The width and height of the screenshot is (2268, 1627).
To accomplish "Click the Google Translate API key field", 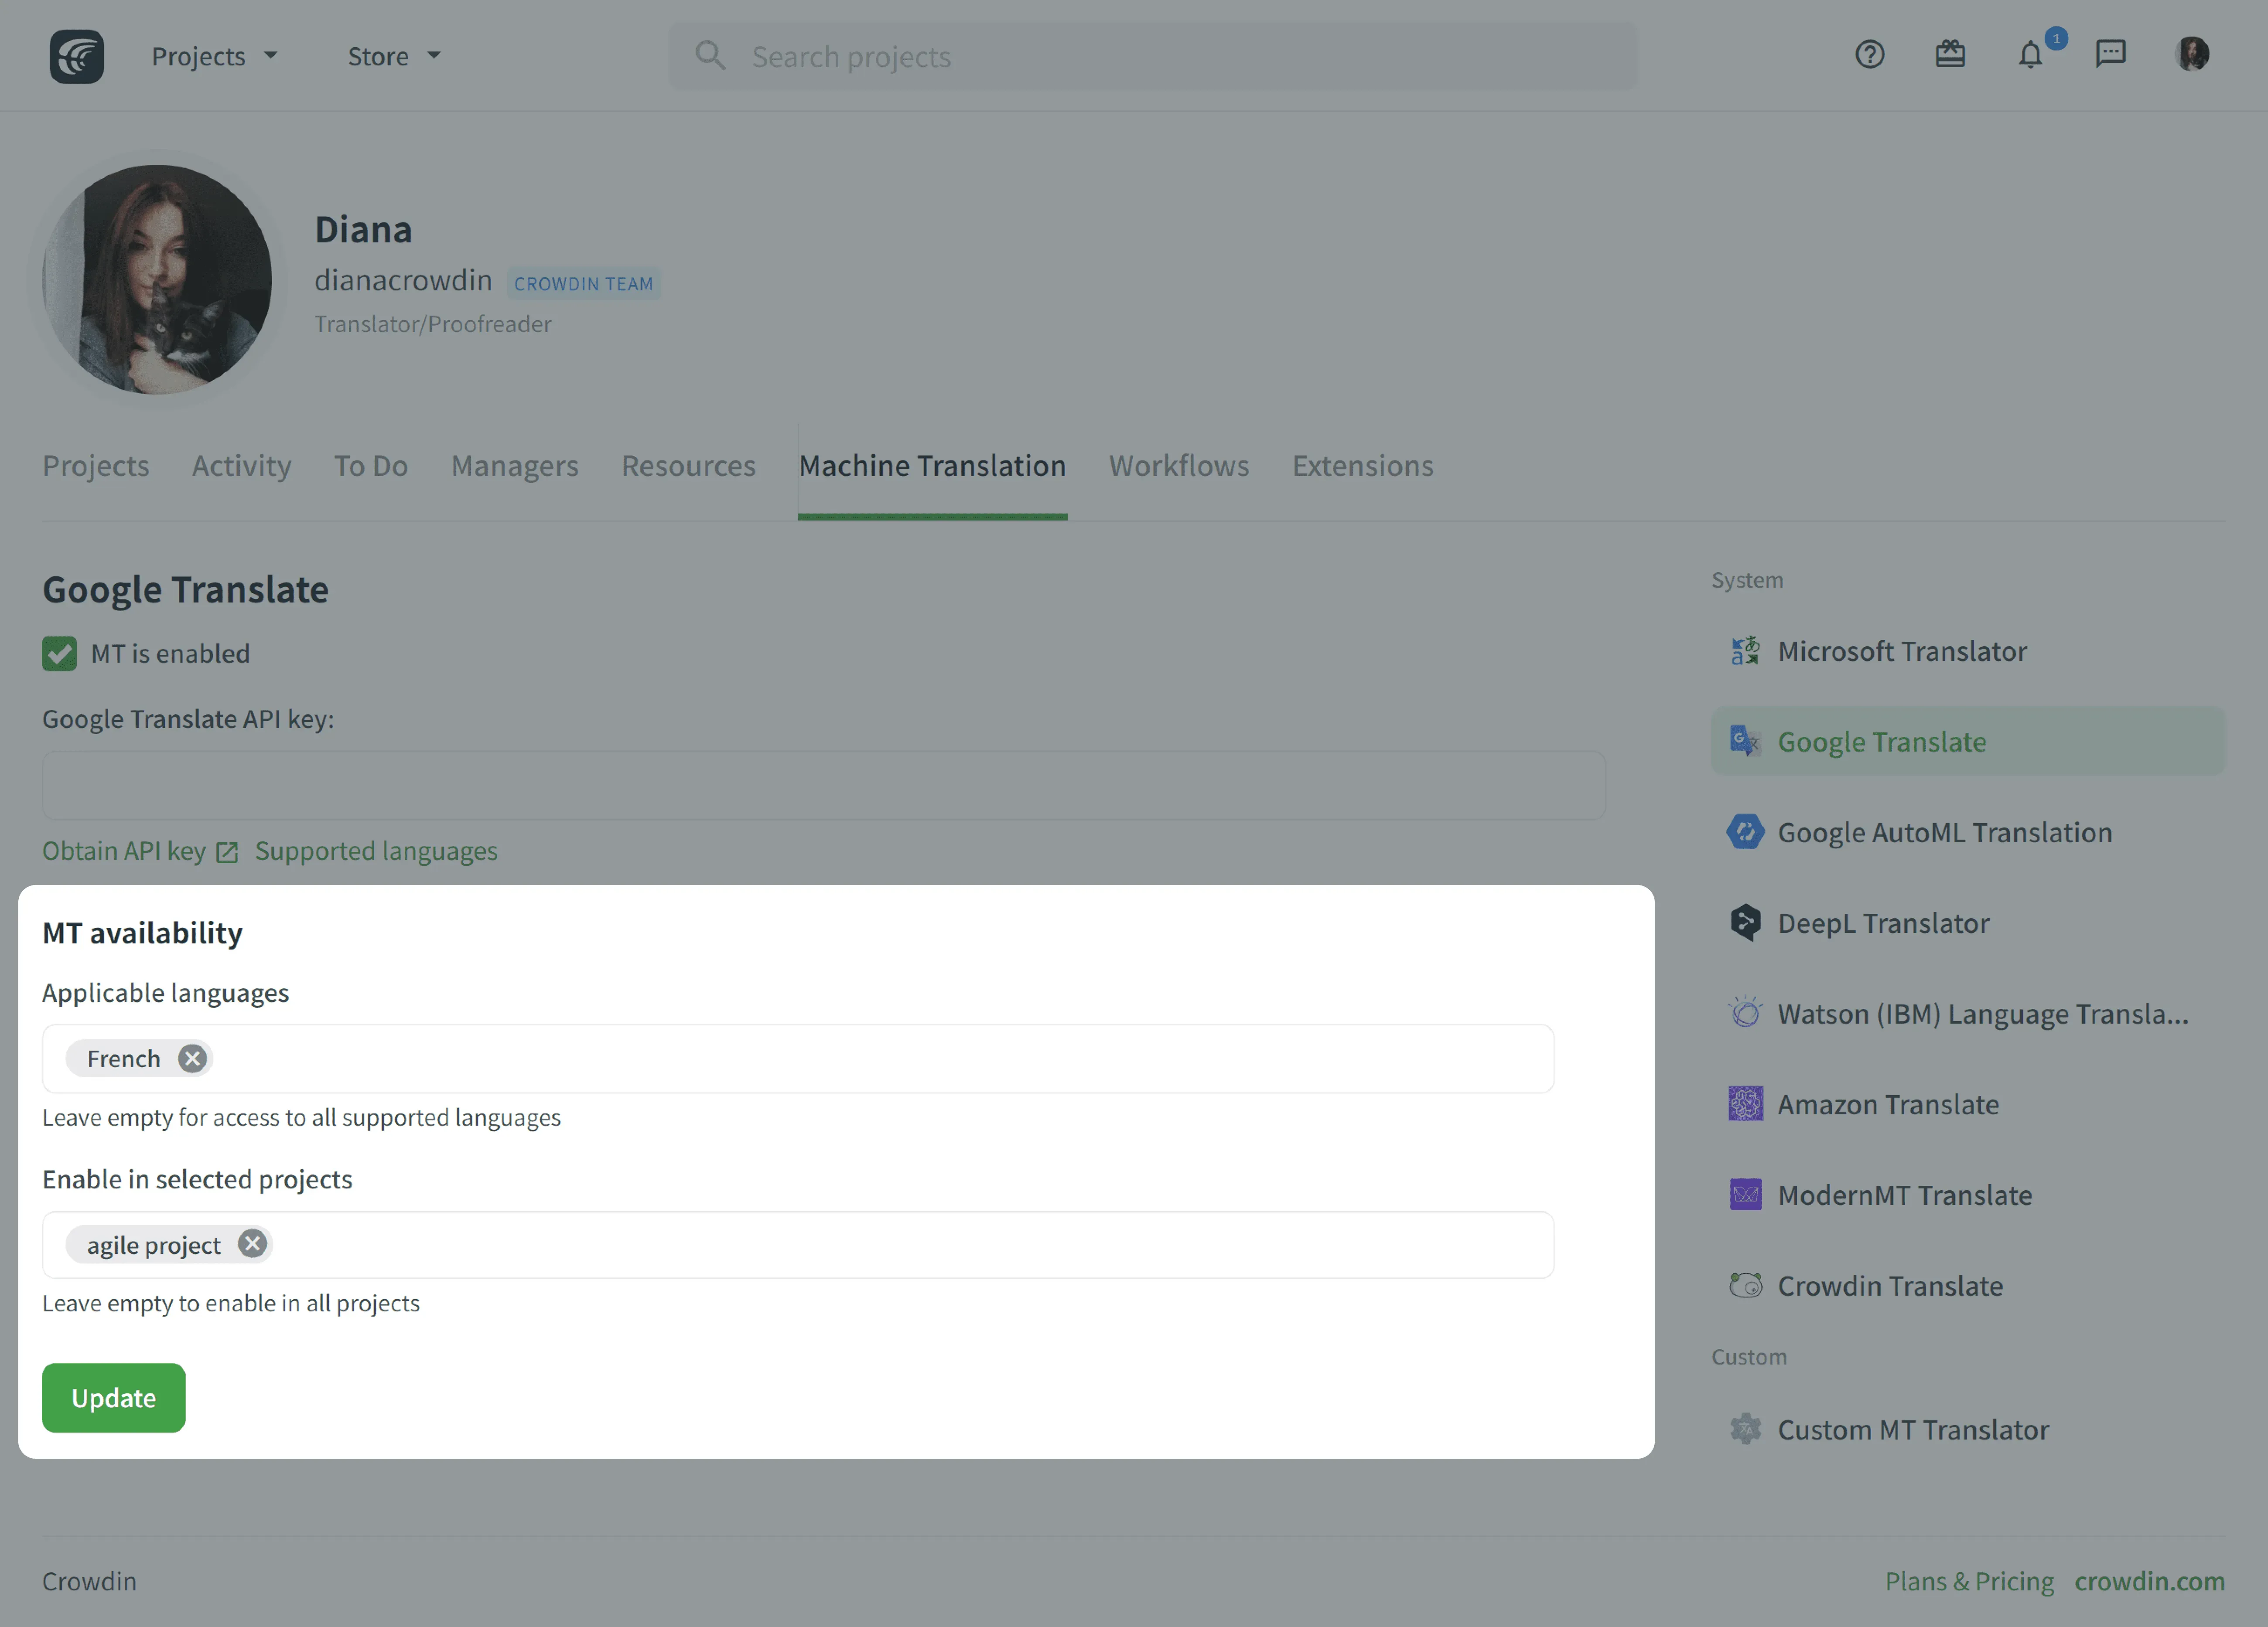I will click(x=823, y=786).
